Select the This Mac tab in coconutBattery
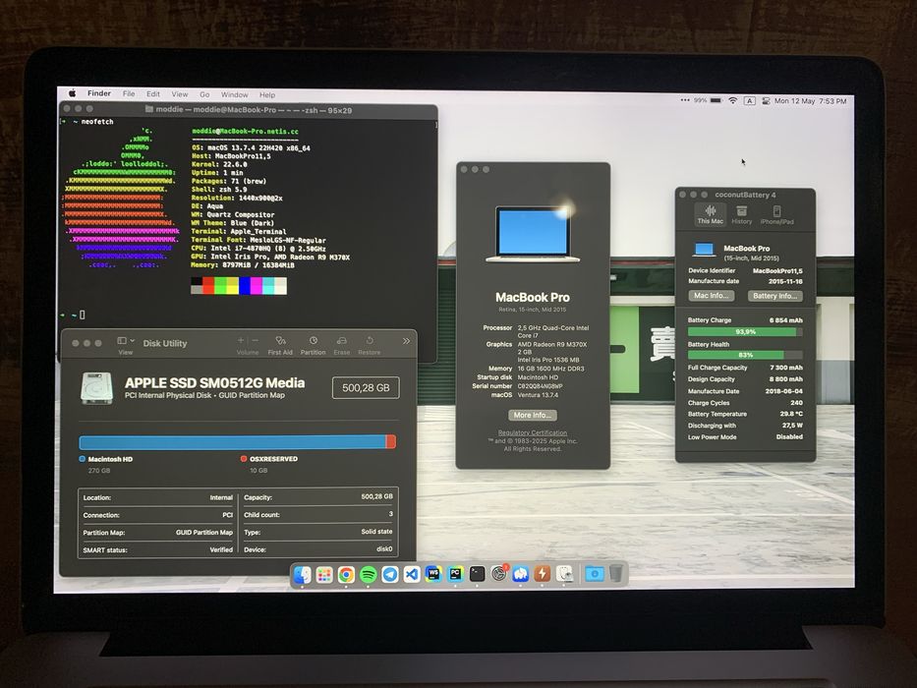 [x=710, y=214]
